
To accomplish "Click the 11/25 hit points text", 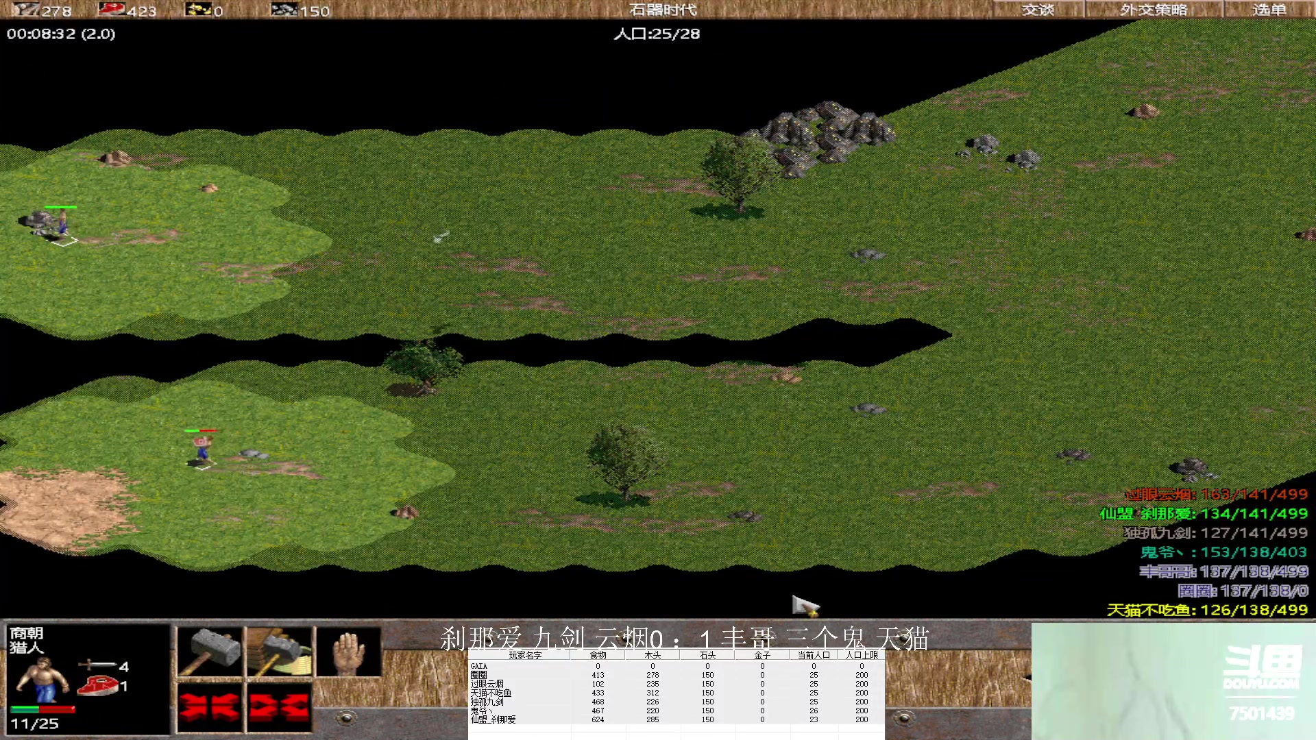I will [34, 724].
